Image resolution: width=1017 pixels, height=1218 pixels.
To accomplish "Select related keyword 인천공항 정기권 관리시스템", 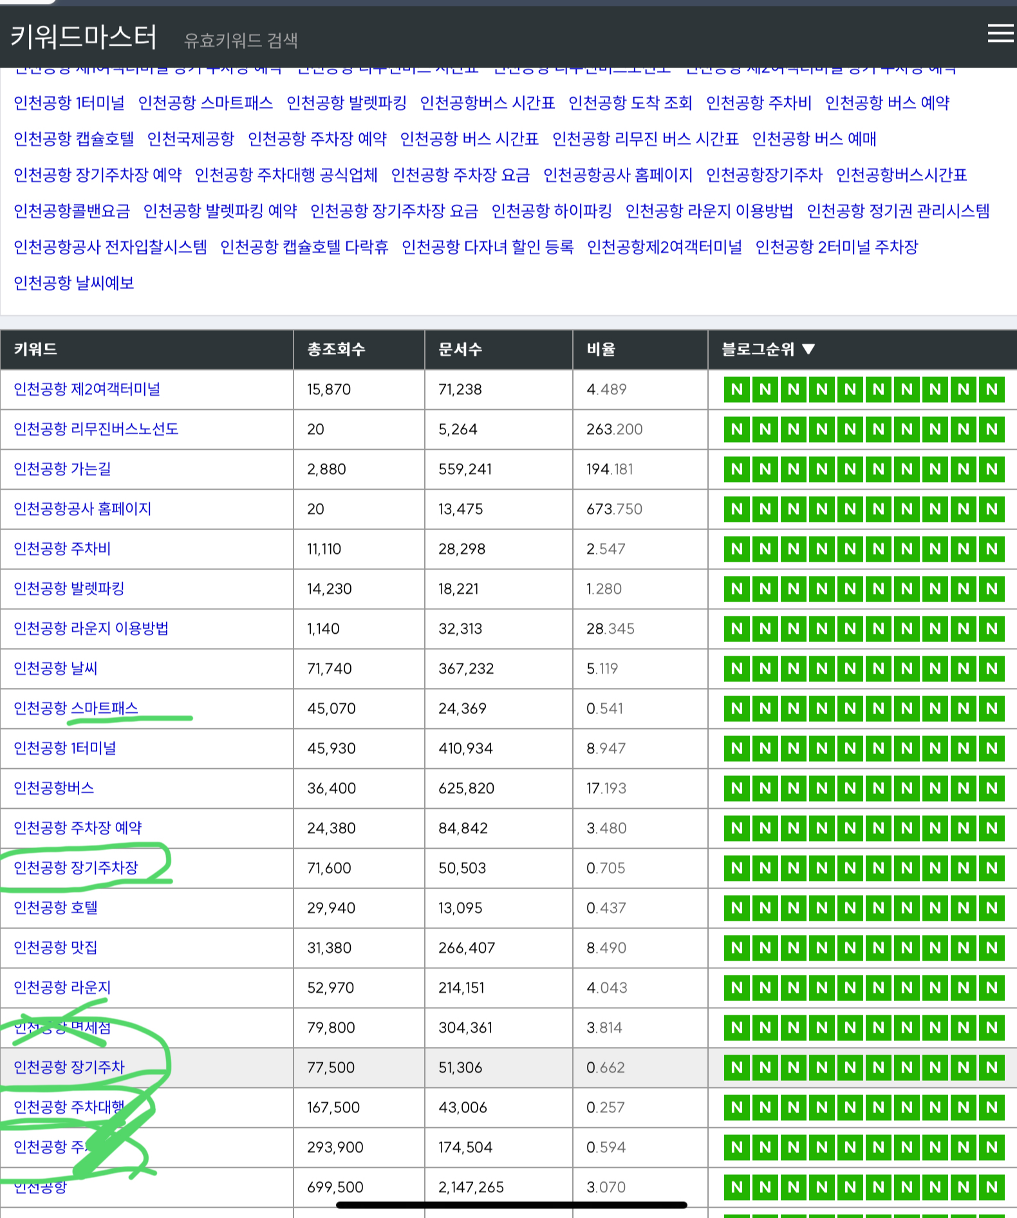I will (x=899, y=211).
